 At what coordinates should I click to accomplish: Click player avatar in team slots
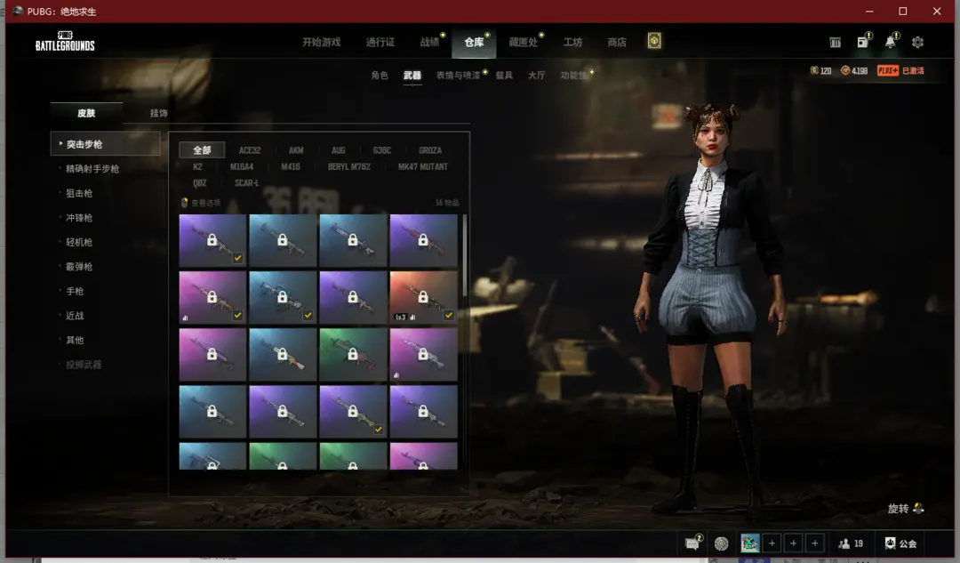tap(750, 543)
